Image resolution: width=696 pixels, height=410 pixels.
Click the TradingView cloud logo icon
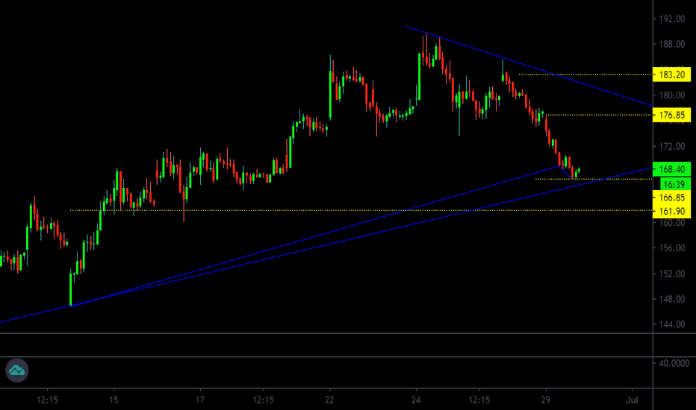pos(17,370)
